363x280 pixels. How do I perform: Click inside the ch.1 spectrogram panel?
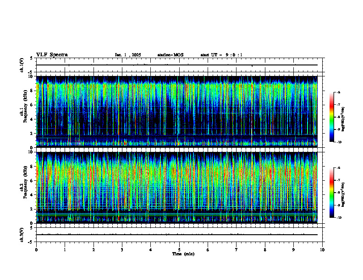[x=176, y=112]
